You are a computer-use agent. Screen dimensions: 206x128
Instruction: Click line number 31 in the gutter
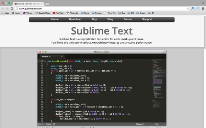(42, 61)
